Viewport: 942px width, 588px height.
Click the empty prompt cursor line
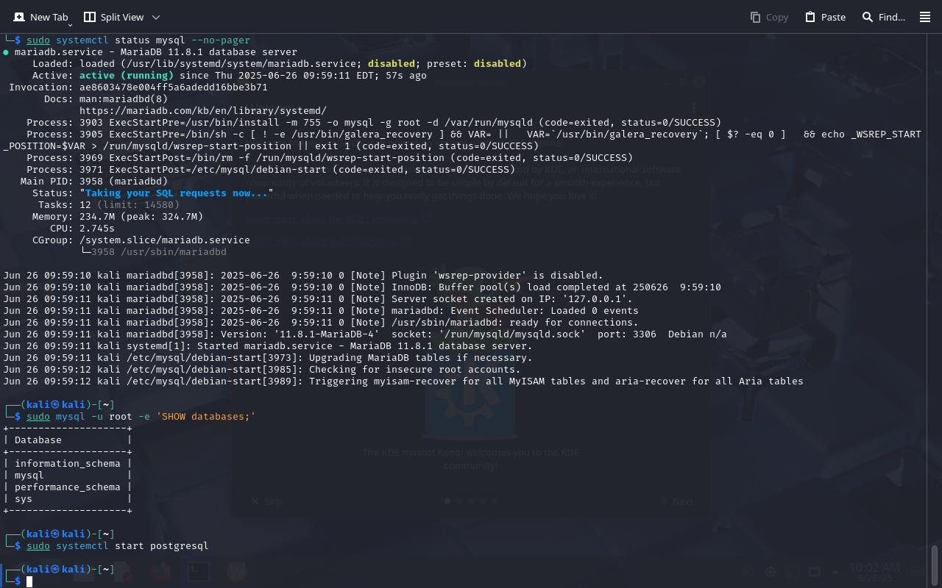(x=29, y=581)
